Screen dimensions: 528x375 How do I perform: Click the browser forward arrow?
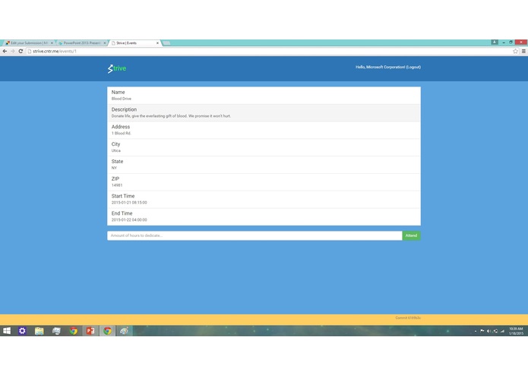[12, 51]
